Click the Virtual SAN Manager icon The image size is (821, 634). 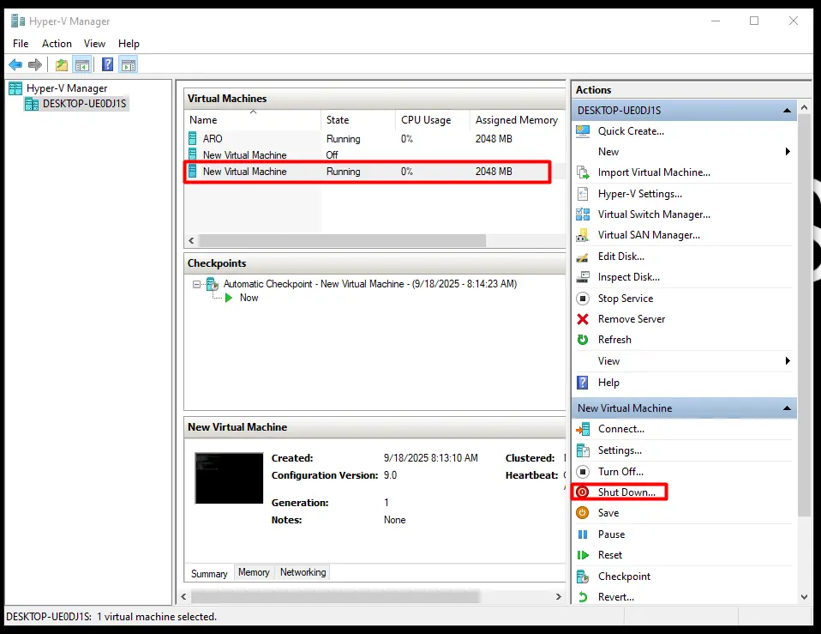[x=583, y=235]
